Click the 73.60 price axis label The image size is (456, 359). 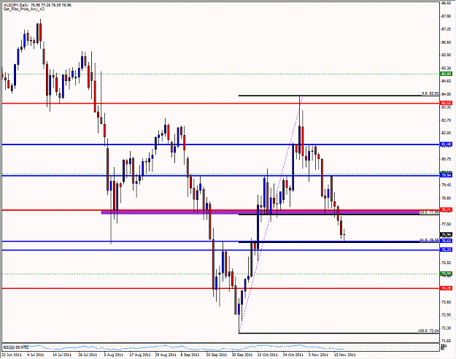click(x=447, y=302)
